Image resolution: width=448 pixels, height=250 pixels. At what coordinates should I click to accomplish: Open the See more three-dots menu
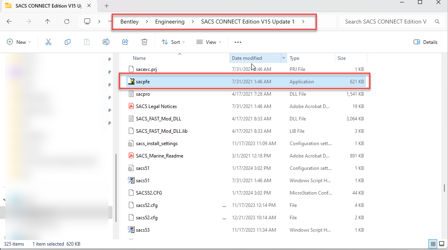click(238, 42)
